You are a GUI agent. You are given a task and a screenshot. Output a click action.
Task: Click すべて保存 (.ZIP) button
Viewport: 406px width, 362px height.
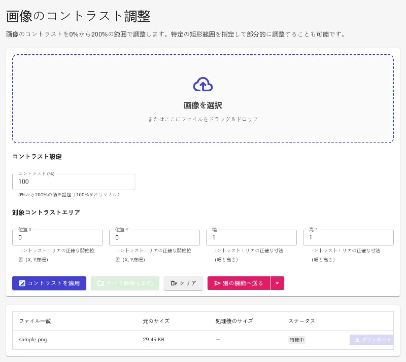pyautogui.click(x=125, y=283)
